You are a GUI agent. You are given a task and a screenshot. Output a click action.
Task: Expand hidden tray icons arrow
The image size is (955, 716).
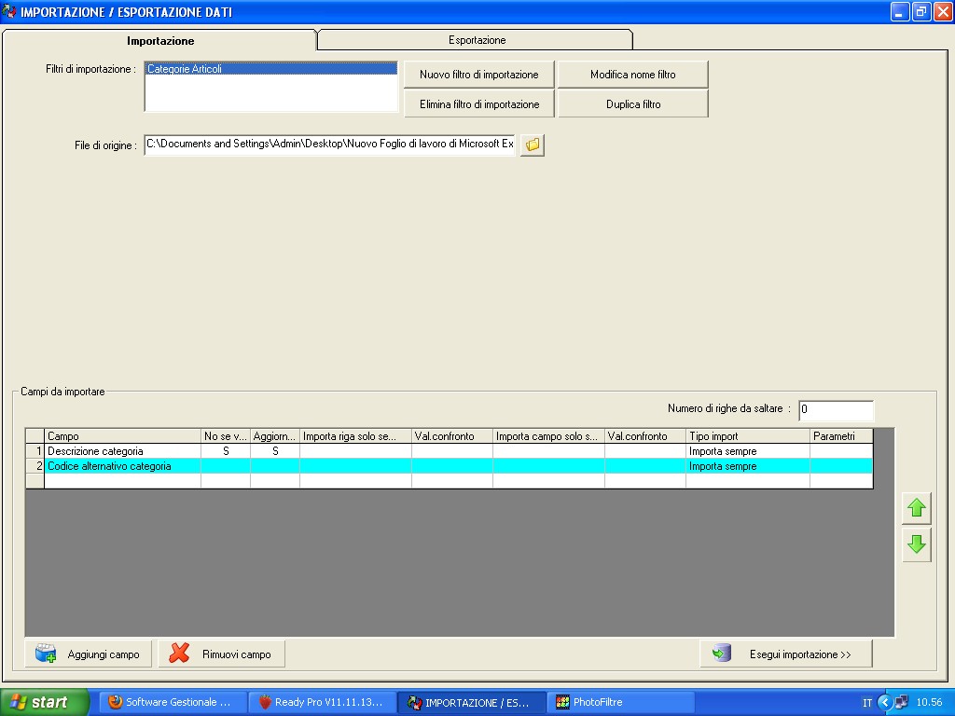pos(885,702)
